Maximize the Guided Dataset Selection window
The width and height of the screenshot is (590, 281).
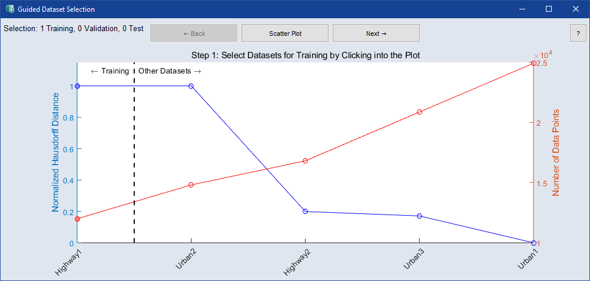[549, 9]
